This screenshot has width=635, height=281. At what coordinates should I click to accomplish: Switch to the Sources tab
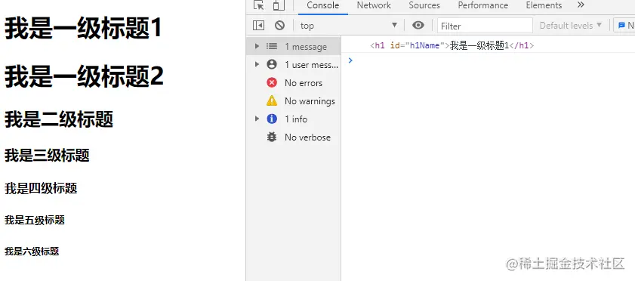(424, 5)
